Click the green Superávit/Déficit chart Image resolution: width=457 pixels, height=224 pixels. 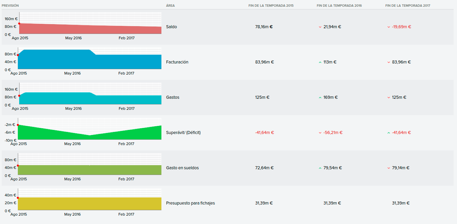[x=89, y=133]
